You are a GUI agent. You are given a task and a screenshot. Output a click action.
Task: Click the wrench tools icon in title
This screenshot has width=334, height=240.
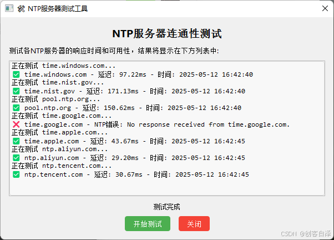click(x=21, y=9)
